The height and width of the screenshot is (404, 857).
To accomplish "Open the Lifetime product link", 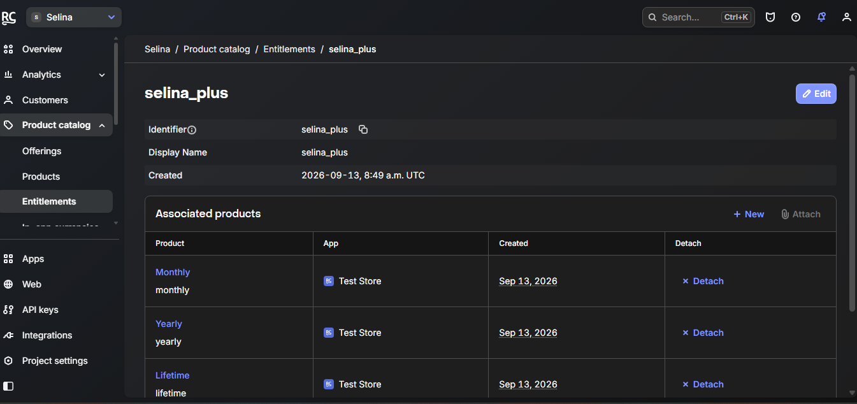I will click(173, 375).
